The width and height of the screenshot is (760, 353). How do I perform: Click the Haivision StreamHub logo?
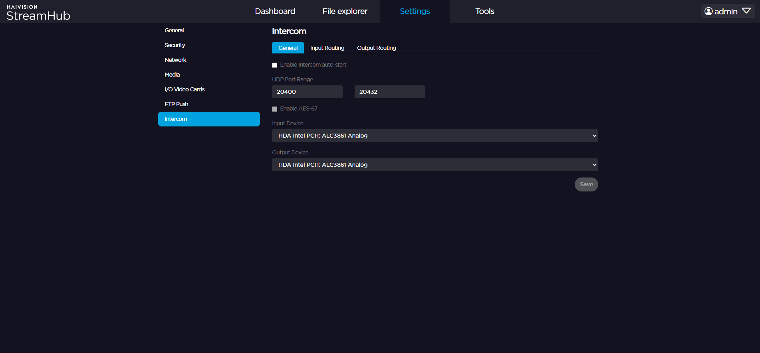38,13
